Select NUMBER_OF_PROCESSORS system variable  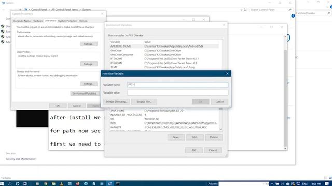coord(164,115)
